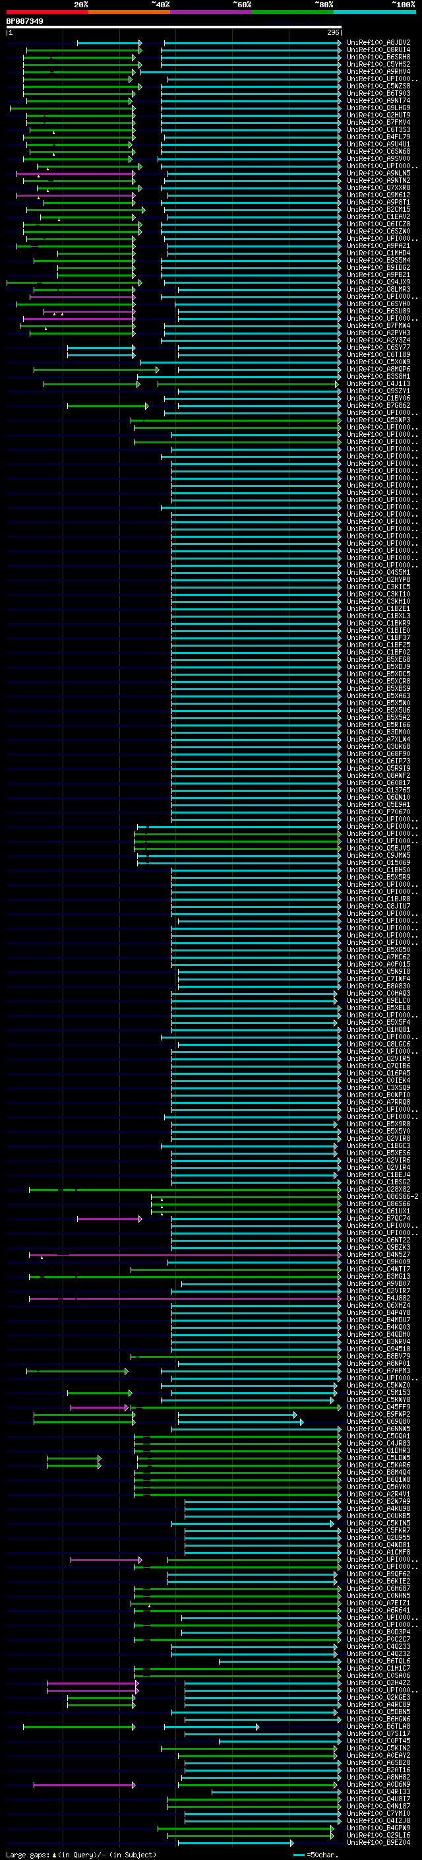The width and height of the screenshot is (422, 1860).
Task: Open hit UniRef100_Q2HUT9
Action: click(378, 115)
